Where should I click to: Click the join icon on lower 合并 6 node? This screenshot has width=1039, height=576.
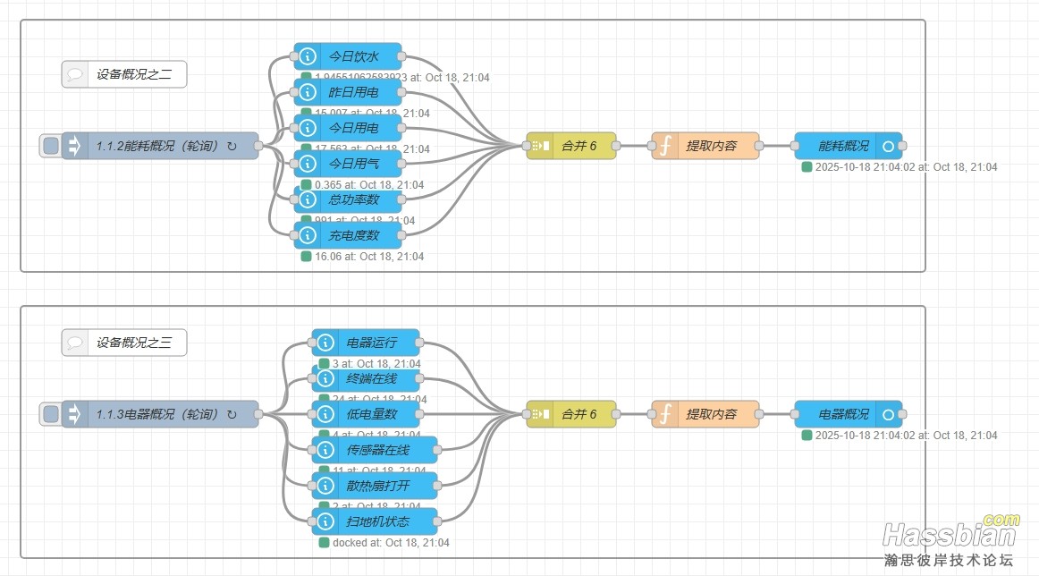point(540,414)
